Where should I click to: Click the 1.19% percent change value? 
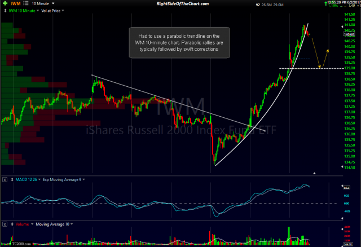[333, 6]
